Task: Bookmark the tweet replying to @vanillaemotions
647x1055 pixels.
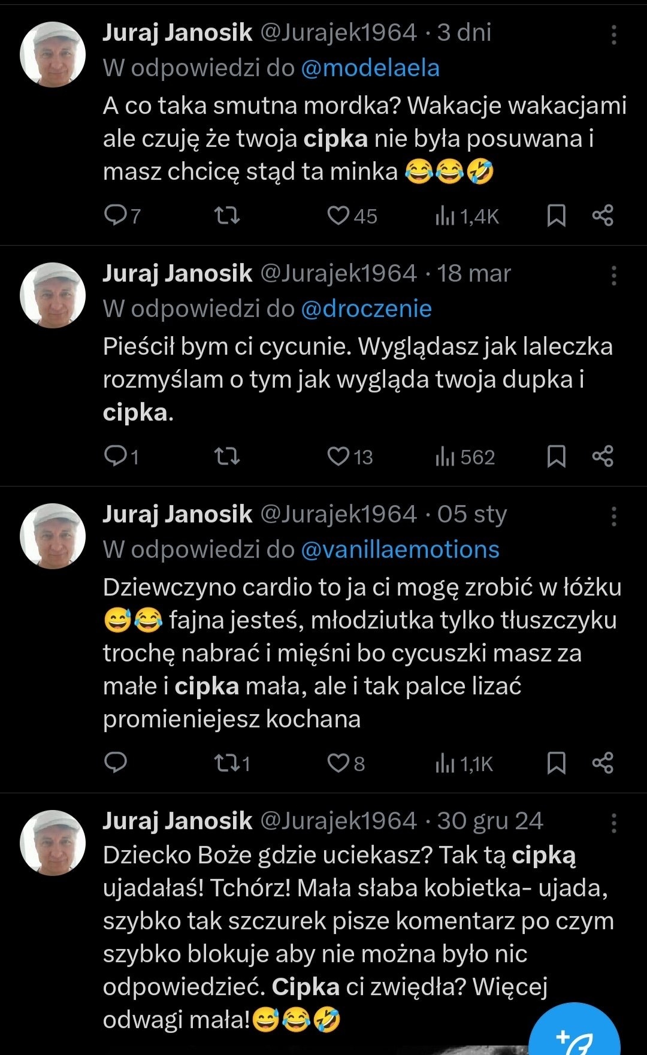Action: coord(557,763)
